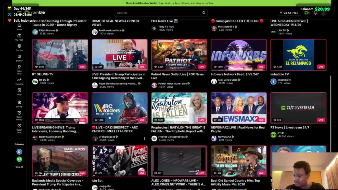Click 'Alex Jones Clips' channel name
The width and height of the screenshot is (338, 190).
pos(227,80)
